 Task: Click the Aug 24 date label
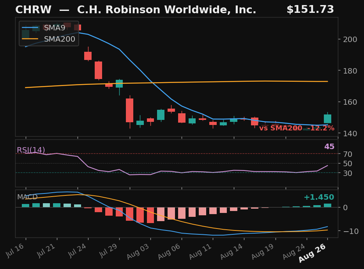tap(294, 251)
